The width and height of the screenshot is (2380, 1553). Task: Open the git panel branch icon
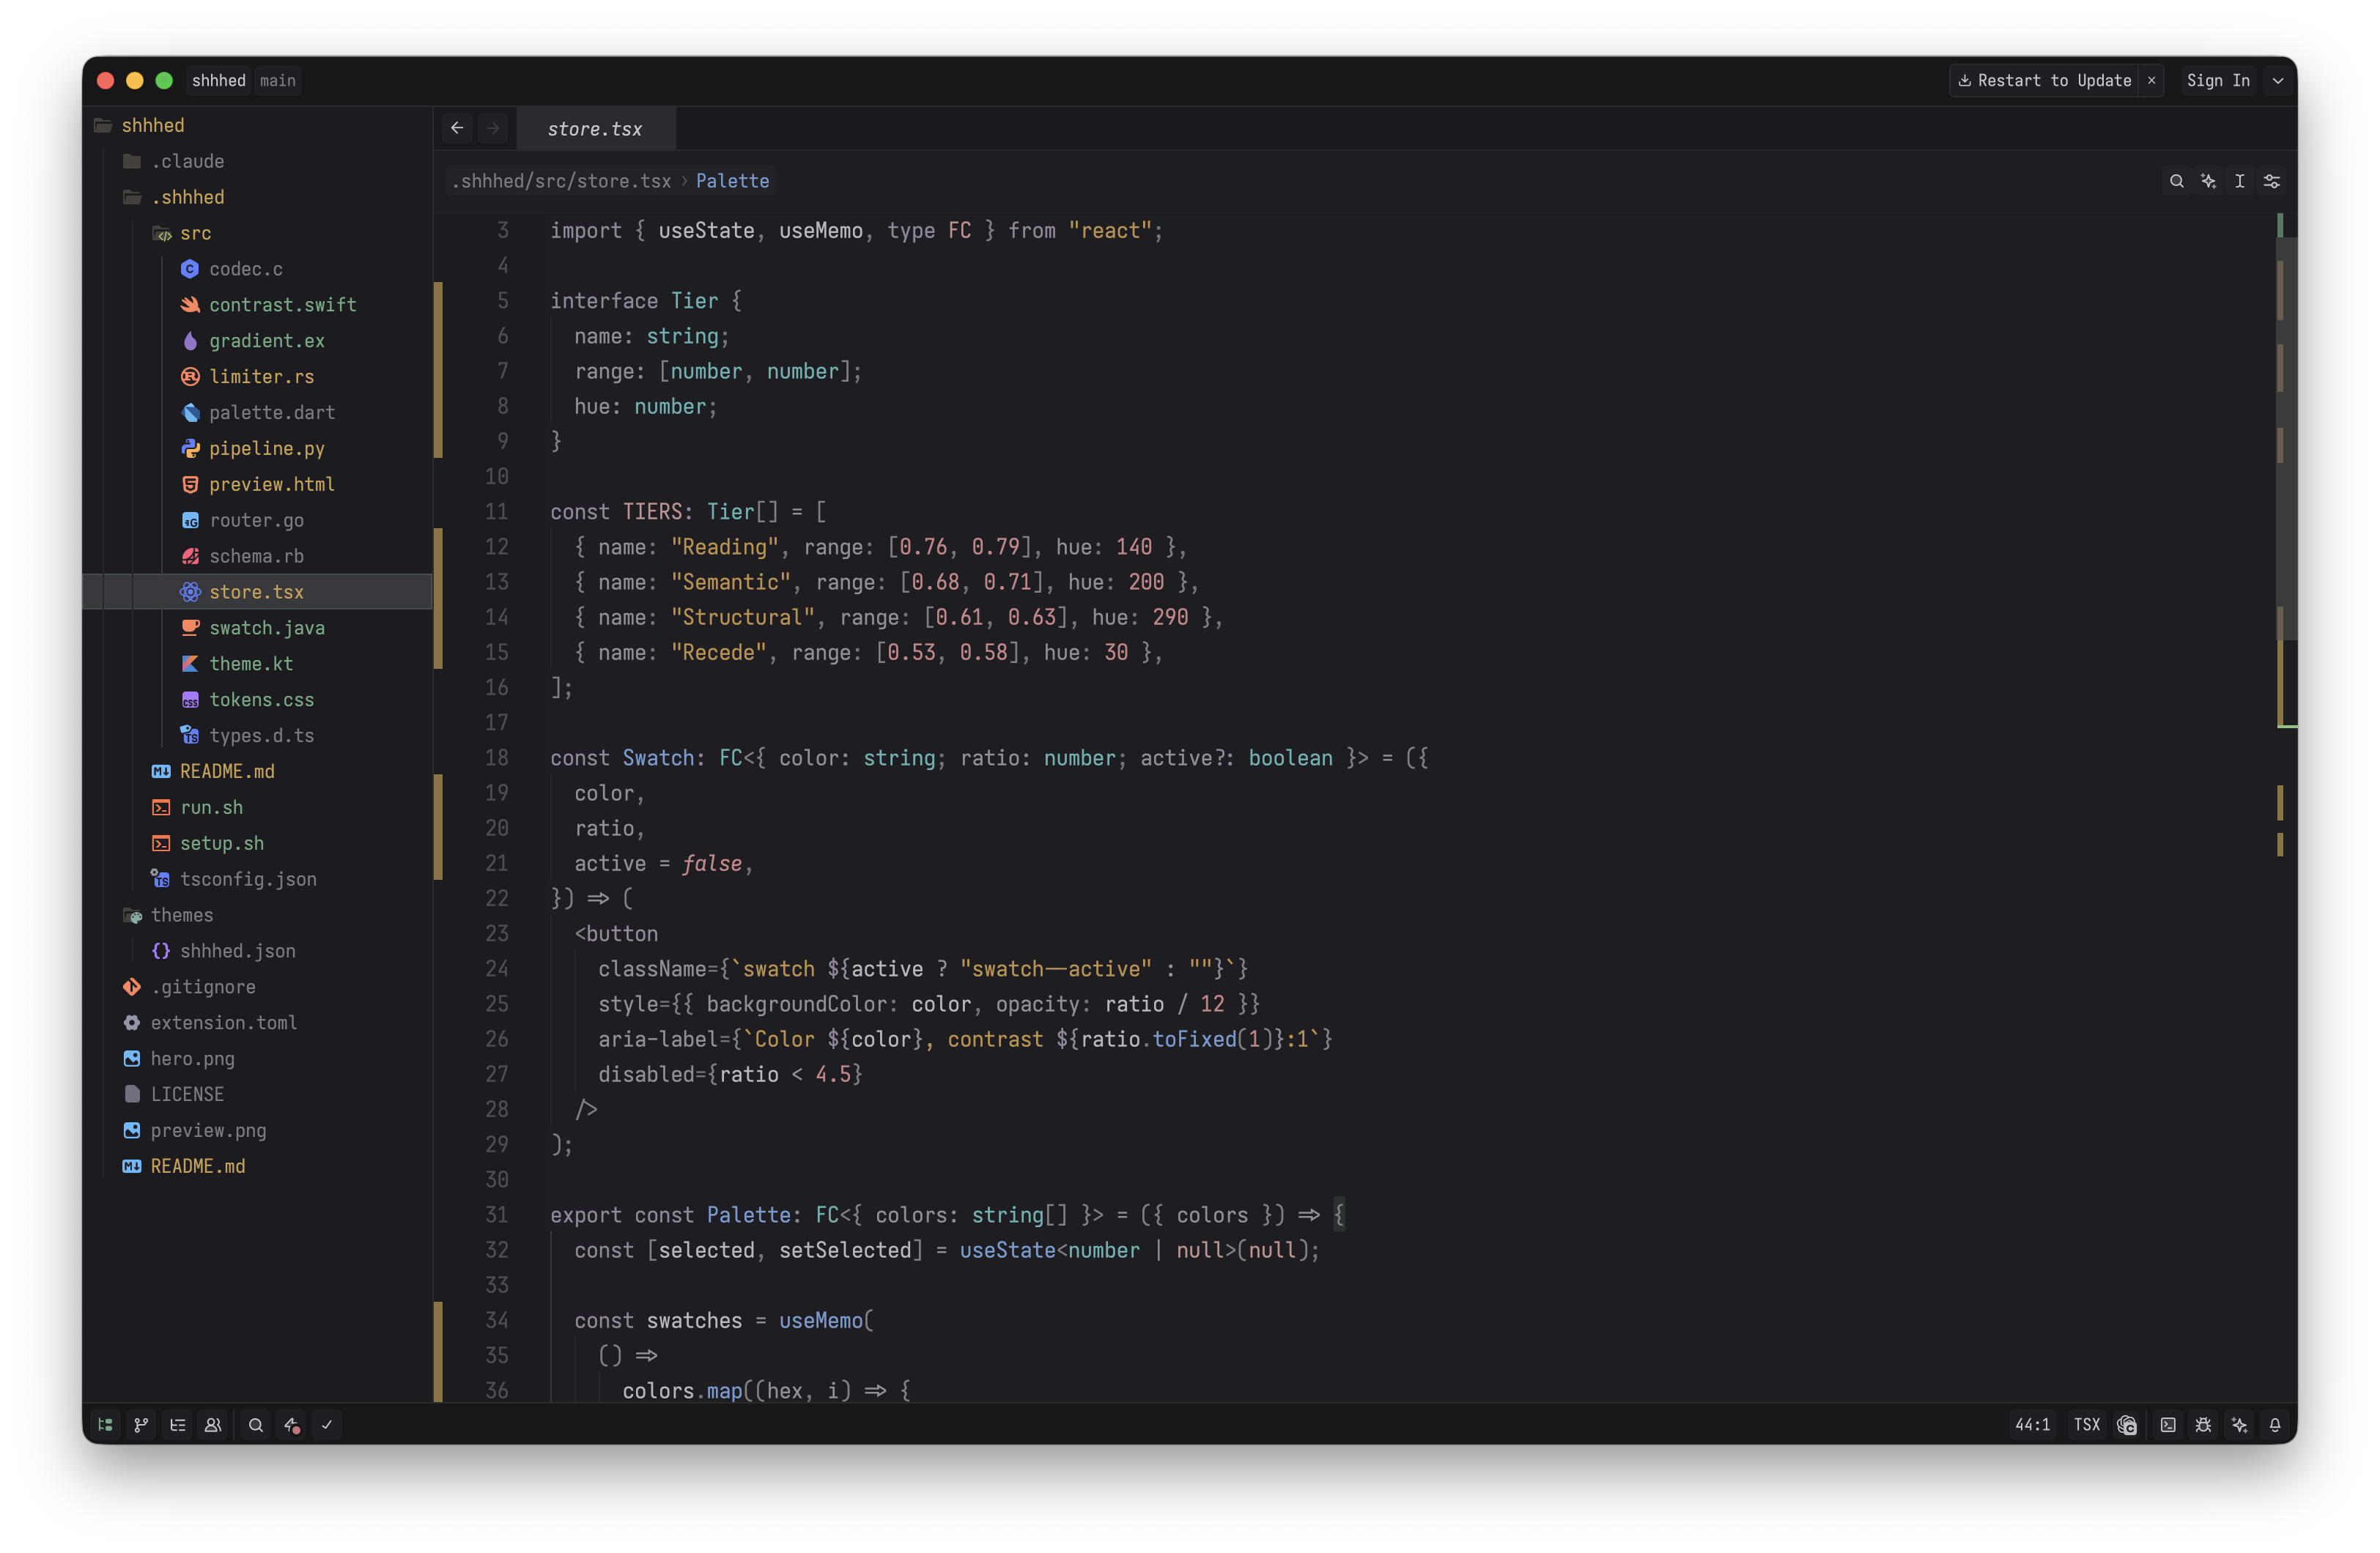point(141,1425)
